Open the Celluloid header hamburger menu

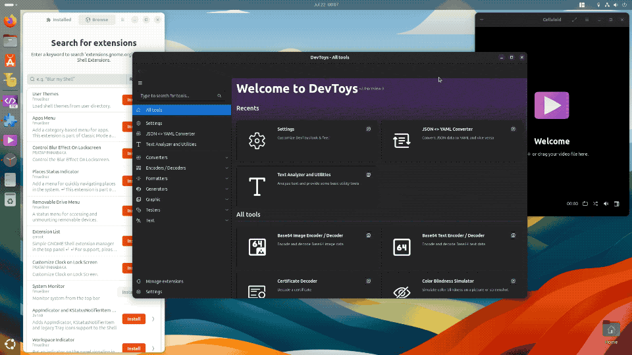(x=587, y=20)
